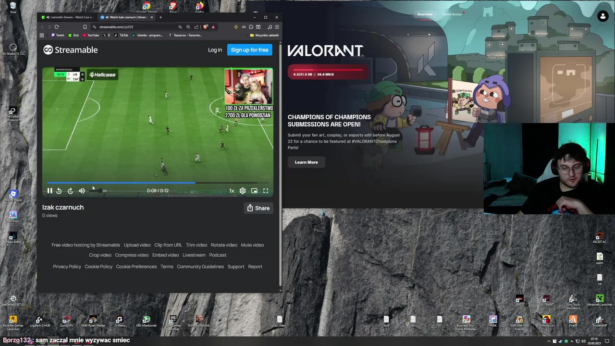This screenshot has height=346, width=615.
Task: Click the zoom magnifier icon in the address bar
Action: [x=188, y=27]
